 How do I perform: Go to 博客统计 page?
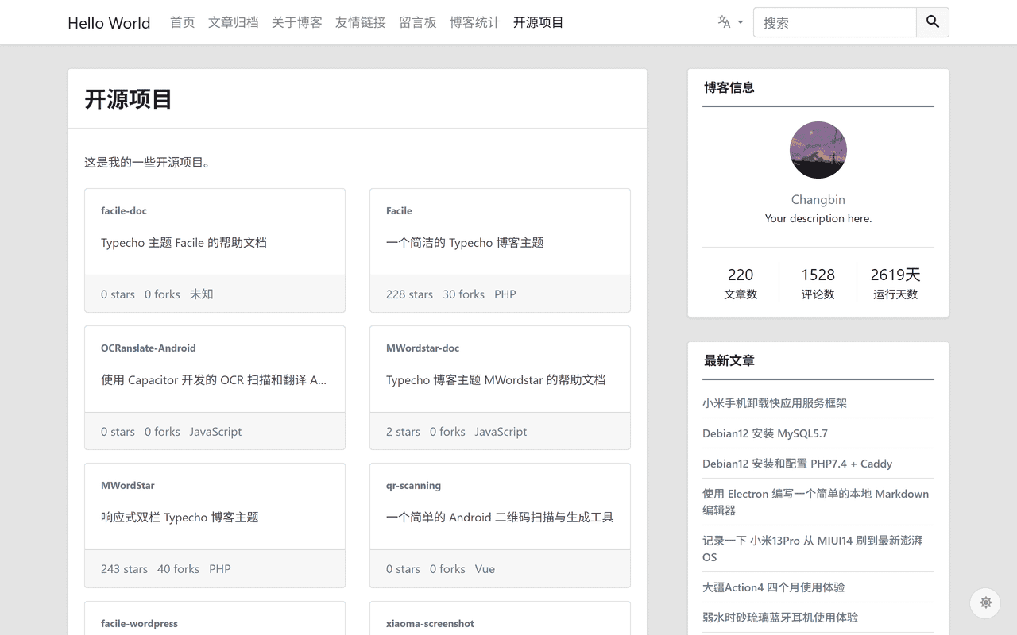(x=474, y=22)
